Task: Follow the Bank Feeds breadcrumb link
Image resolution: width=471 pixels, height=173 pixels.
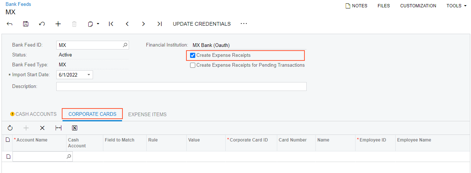Action: pyautogui.click(x=18, y=4)
